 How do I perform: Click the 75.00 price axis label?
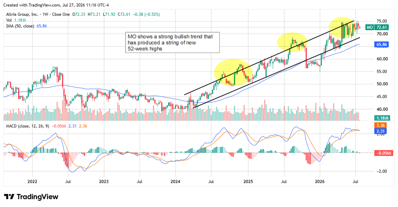click(x=381, y=21)
